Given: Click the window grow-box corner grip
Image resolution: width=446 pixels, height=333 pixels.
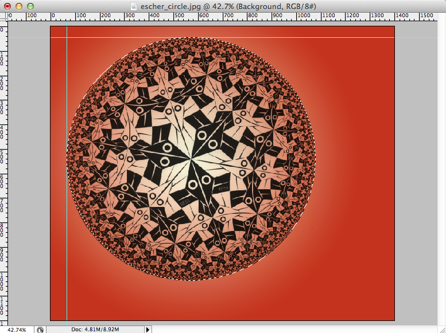Looking at the screenshot, I should pyautogui.click(x=442, y=330).
